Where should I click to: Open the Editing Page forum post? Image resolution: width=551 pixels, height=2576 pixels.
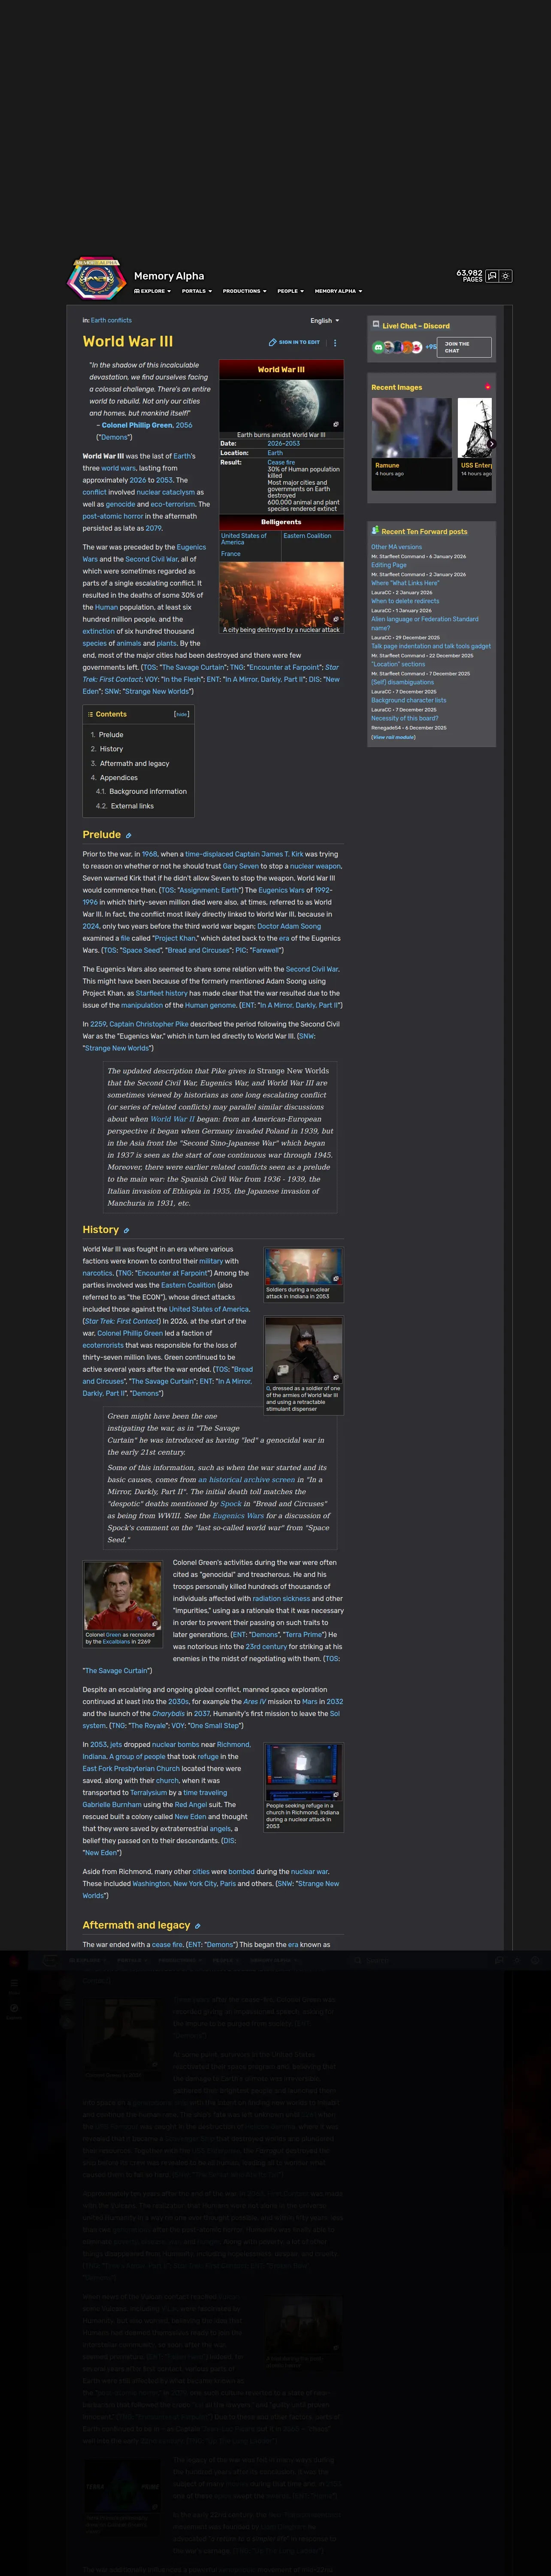389,565
